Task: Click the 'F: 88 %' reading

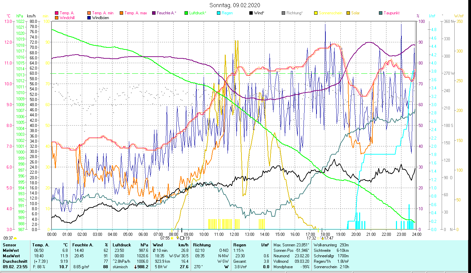Action: (39, 267)
